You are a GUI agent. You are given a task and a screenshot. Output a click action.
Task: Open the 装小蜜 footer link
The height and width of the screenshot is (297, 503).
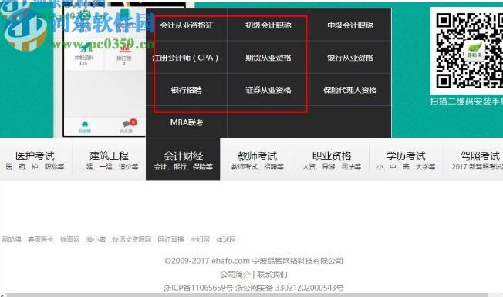pos(96,239)
